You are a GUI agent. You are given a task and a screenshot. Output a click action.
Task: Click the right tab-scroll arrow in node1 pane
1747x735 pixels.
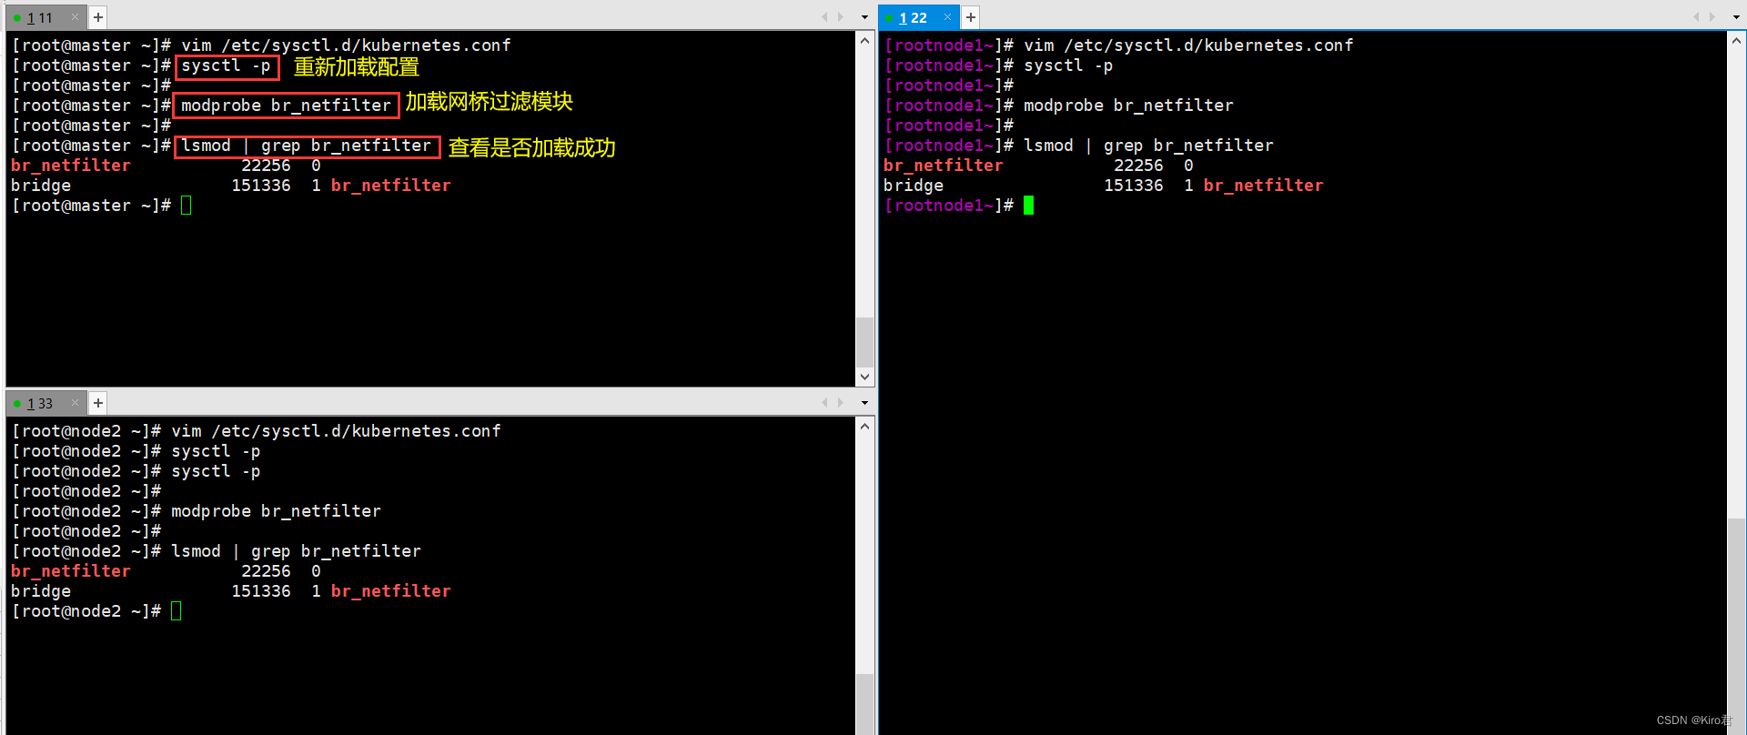point(1712,17)
